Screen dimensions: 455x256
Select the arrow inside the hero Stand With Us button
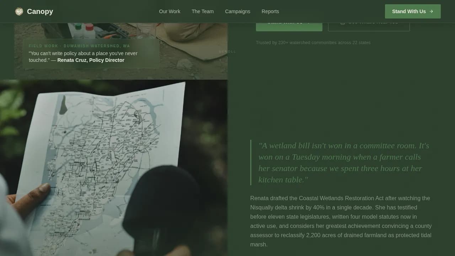coord(307,22)
